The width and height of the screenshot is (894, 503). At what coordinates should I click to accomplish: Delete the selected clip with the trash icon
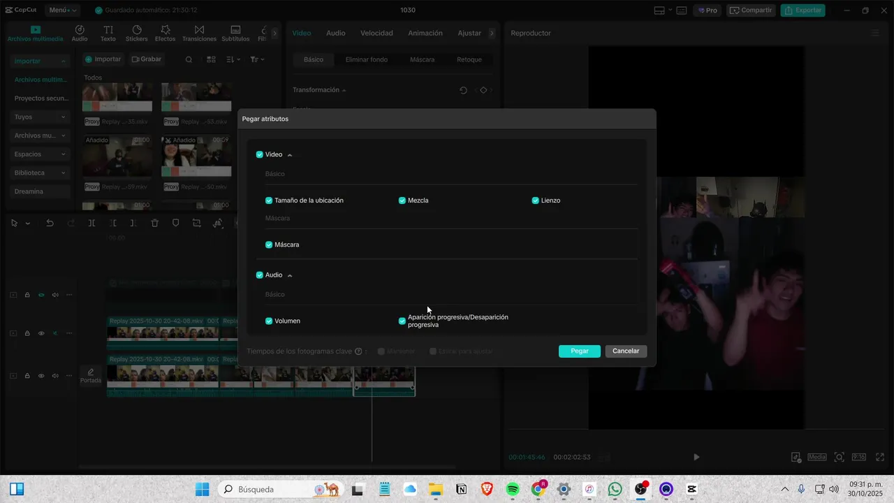155,224
